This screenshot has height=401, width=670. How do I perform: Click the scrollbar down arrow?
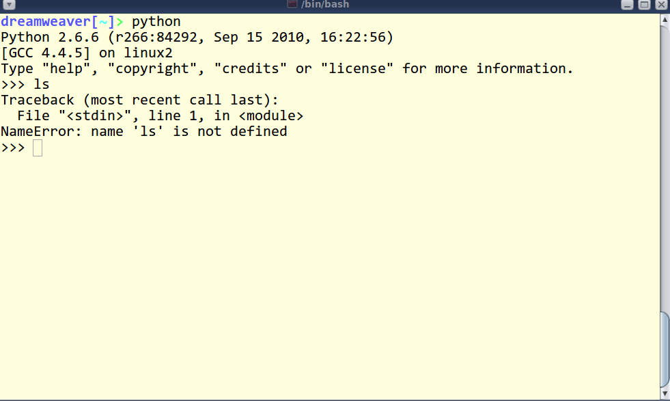tap(665, 394)
